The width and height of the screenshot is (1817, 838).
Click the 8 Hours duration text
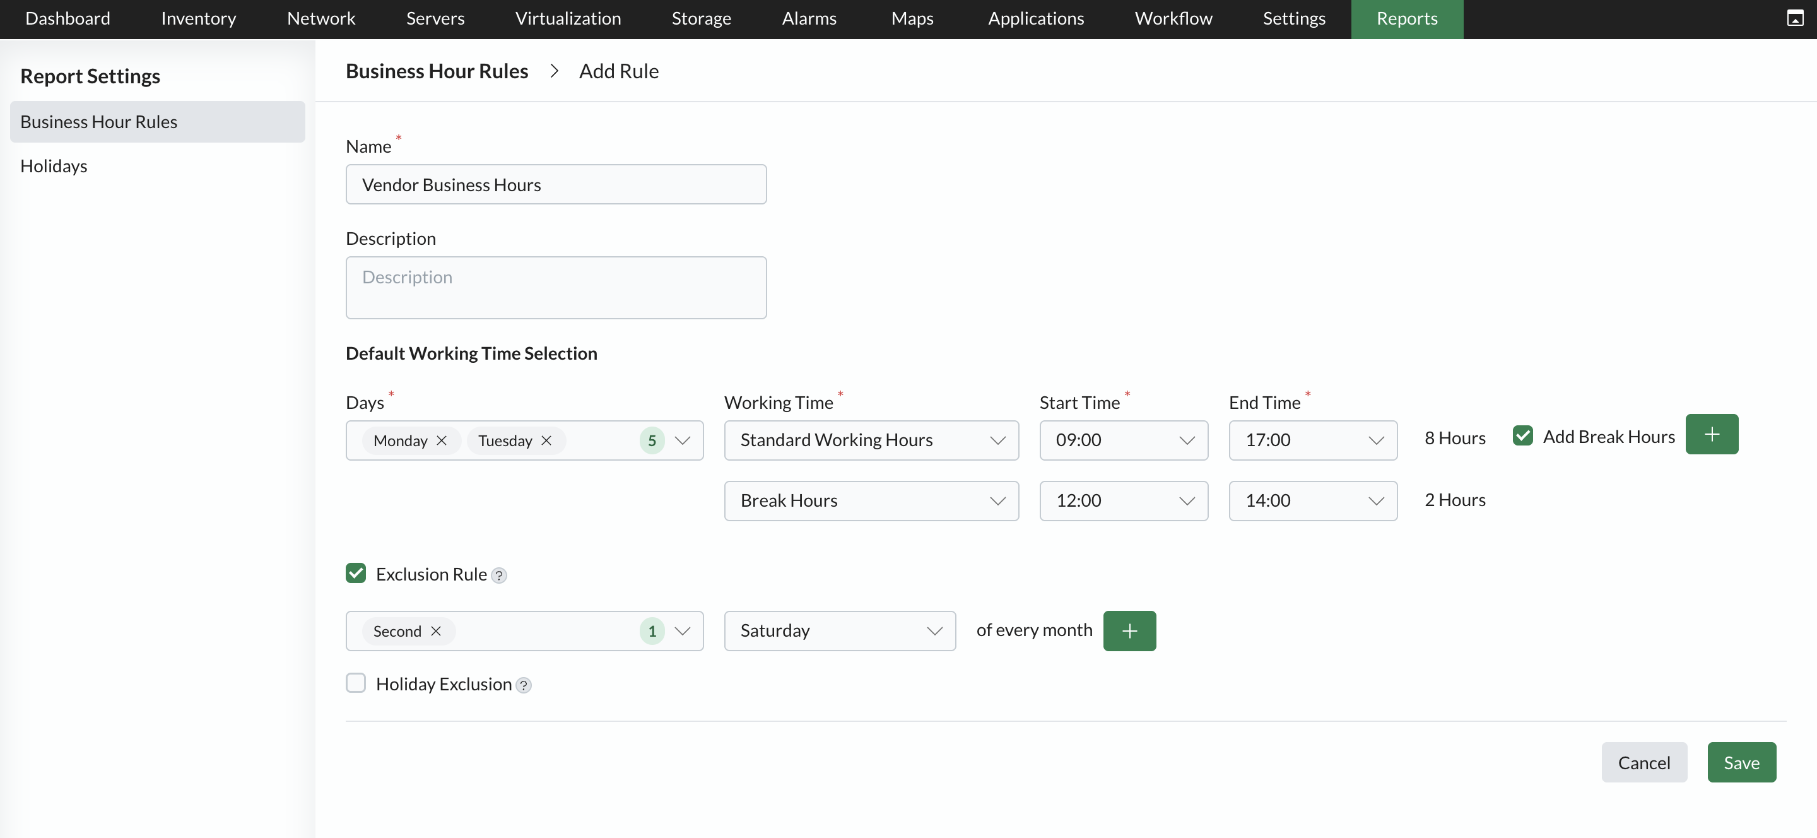(1454, 438)
